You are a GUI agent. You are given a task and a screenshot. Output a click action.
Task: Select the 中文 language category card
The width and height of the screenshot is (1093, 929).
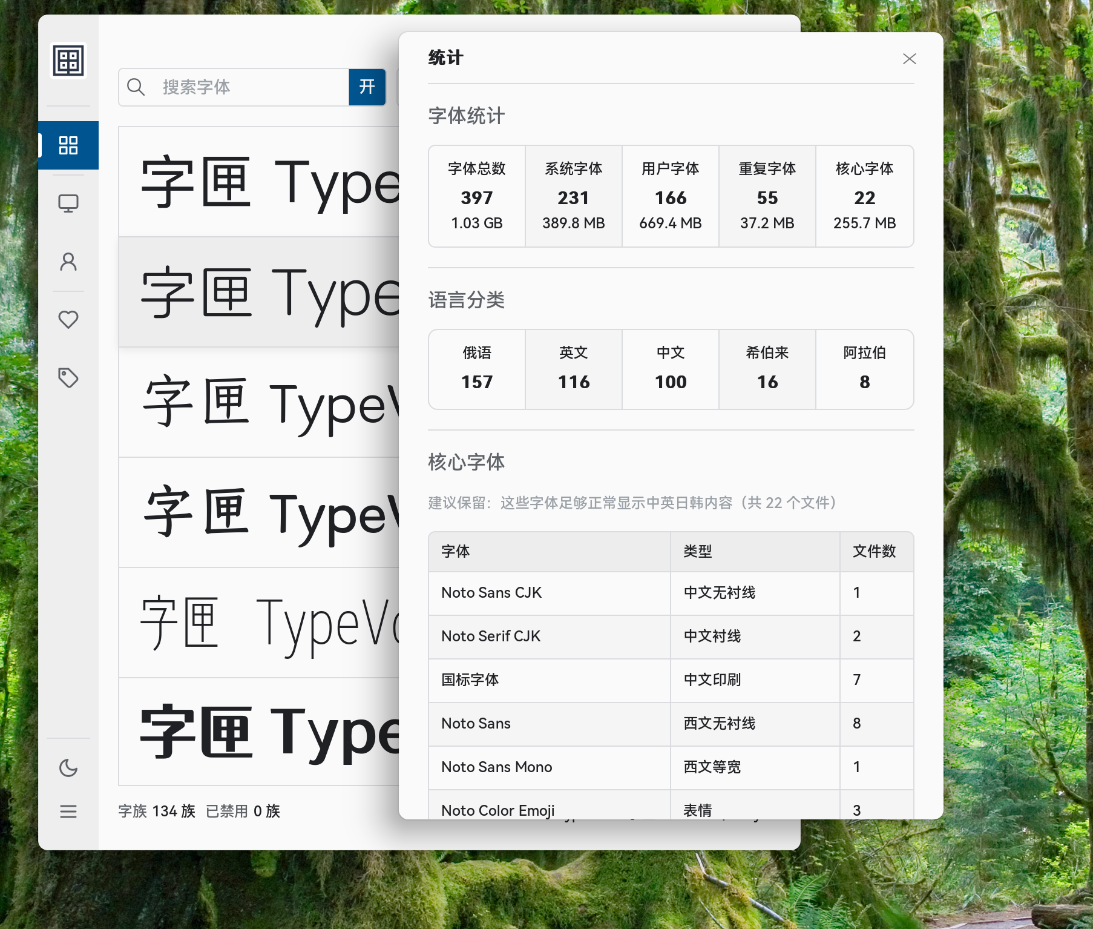[x=671, y=369]
